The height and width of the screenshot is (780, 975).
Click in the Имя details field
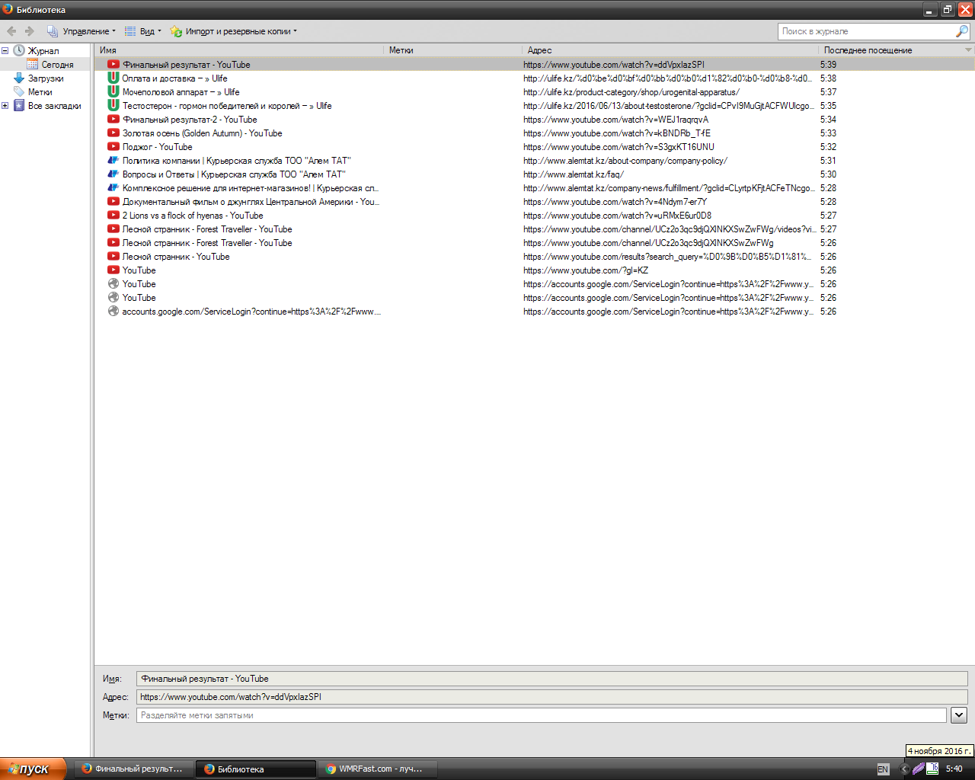click(551, 679)
